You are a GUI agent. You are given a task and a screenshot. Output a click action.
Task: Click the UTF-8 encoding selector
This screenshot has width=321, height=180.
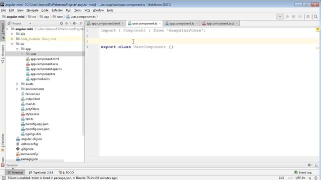pyautogui.click(x=300, y=178)
